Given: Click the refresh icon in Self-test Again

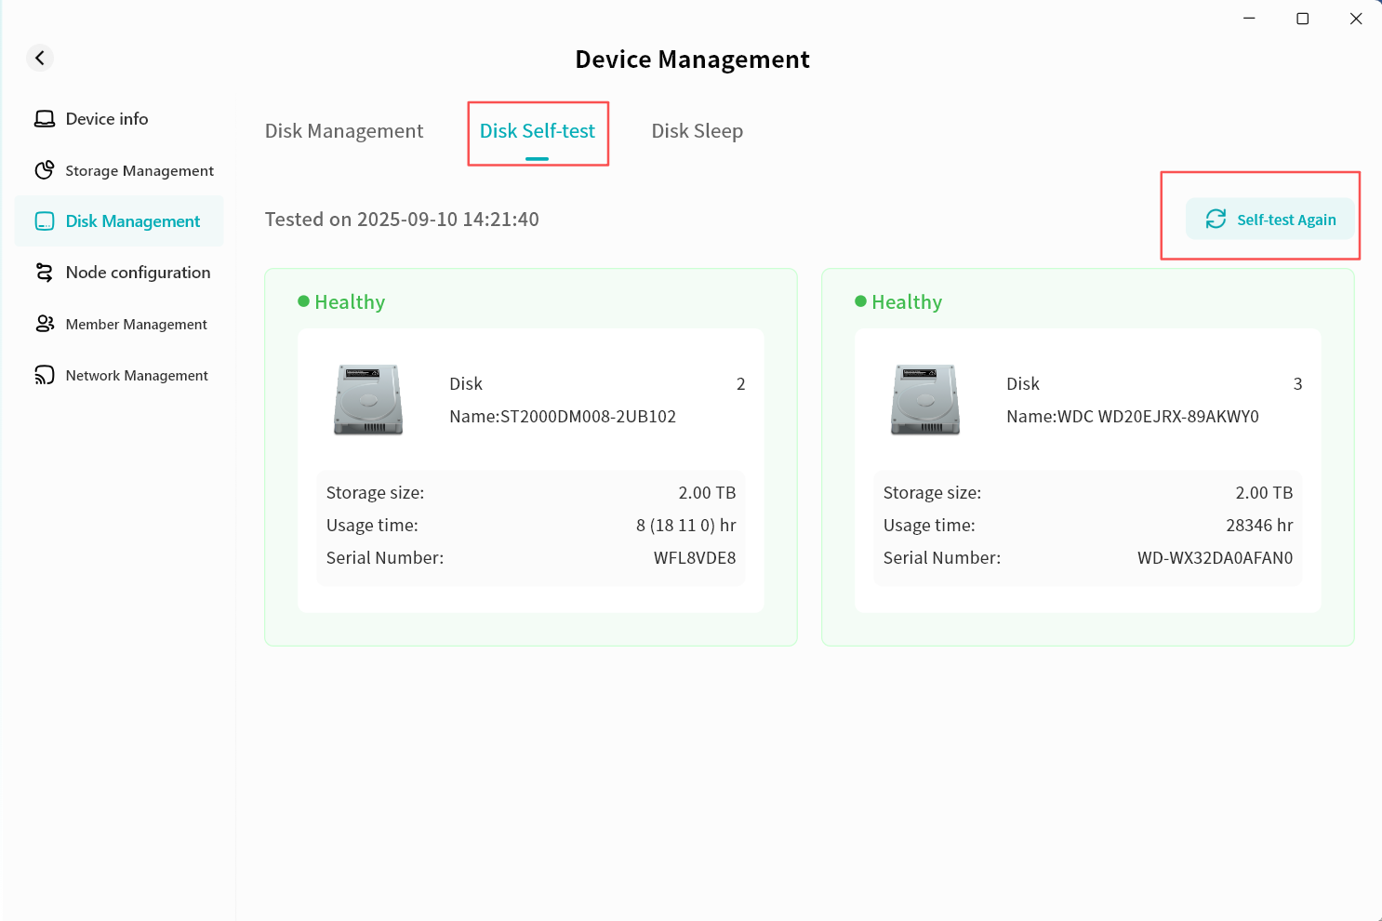Looking at the screenshot, I should [1216, 220].
